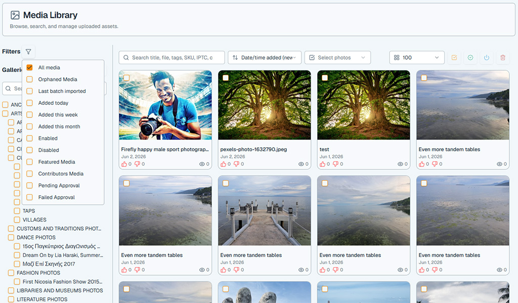The image size is (518, 303).
Task: Click the views eye icon on test card
Action: (x=400, y=164)
